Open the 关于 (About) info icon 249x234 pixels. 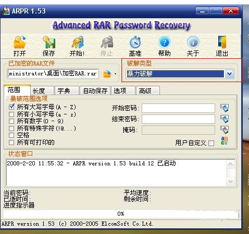[193, 42]
